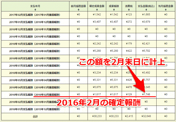This screenshot has width=176, height=122.
Task: Select the 2017年02月支払報酬 row
Action: [88, 15]
